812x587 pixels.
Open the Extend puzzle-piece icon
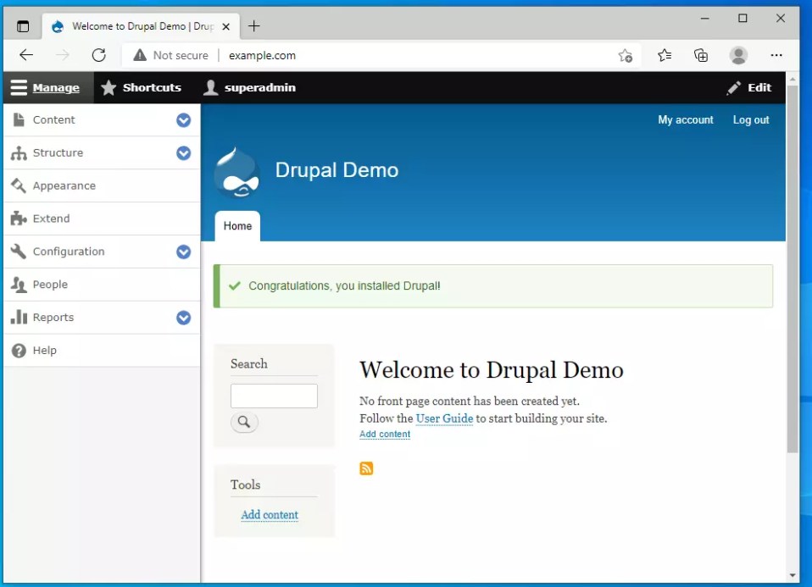point(18,219)
